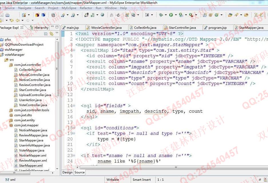Minimize the Package Explorer view

52,27
